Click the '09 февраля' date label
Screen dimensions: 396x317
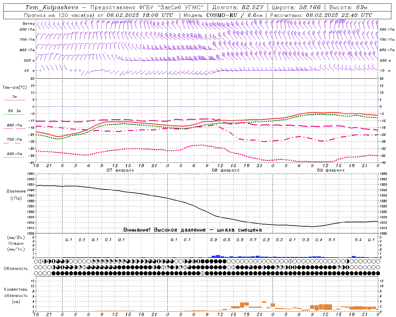click(331, 170)
